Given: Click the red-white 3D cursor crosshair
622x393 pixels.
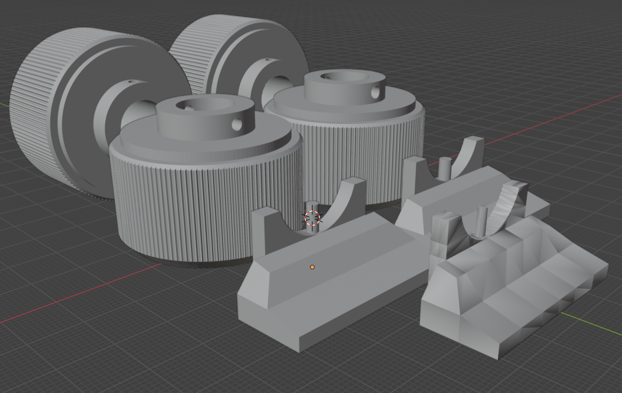Looking at the screenshot, I should click(312, 219).
